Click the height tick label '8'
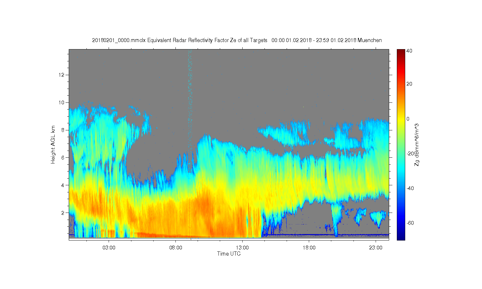 click(63, 130)
